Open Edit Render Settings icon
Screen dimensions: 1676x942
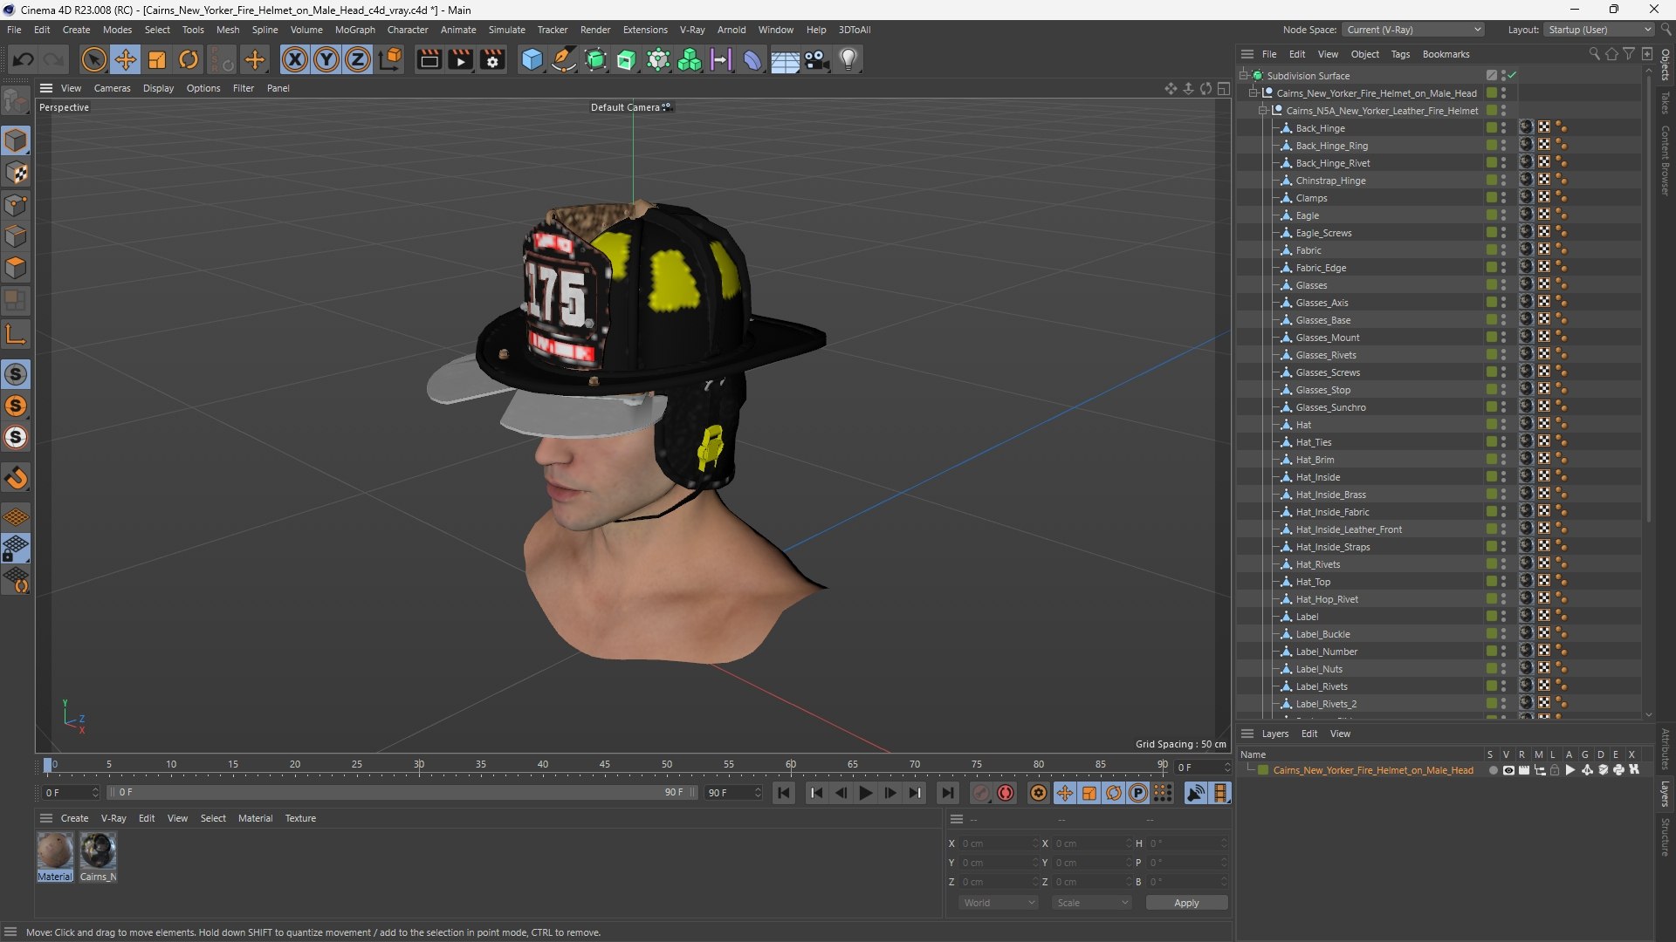(492, 59)
